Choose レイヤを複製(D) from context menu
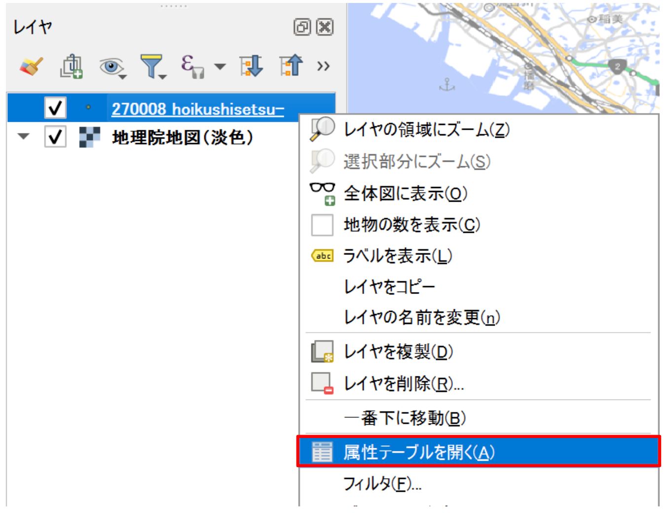 [x=479, y=352]
